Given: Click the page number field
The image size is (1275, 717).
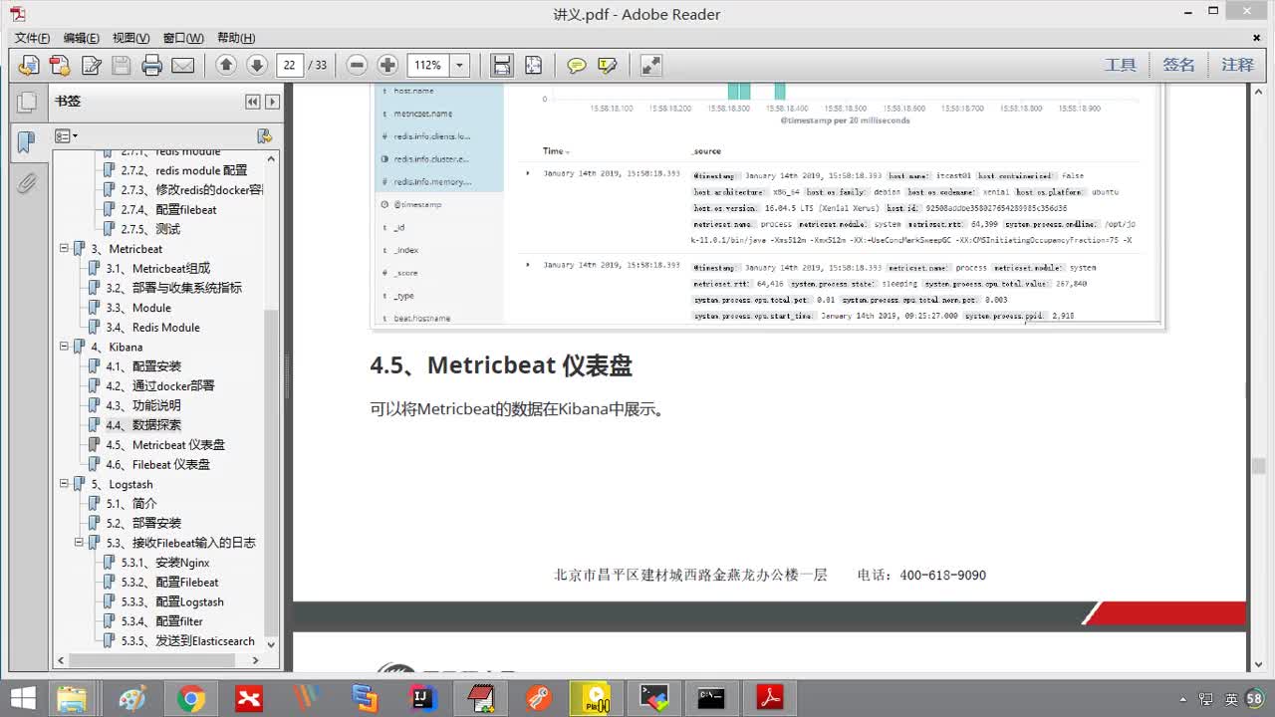Looking at the screenshot, I should coord(289,65).
